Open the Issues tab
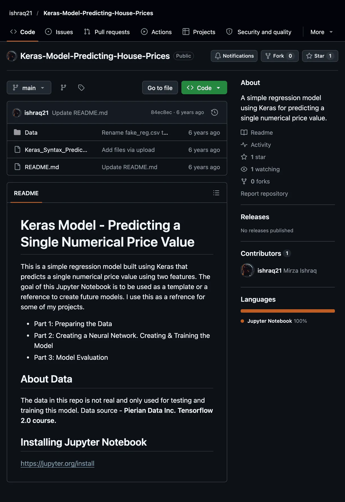 [59, 32]
